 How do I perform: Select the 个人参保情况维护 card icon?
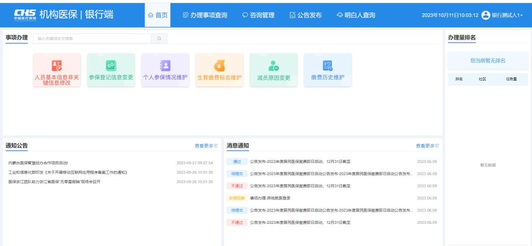click(x=165, y=66)
